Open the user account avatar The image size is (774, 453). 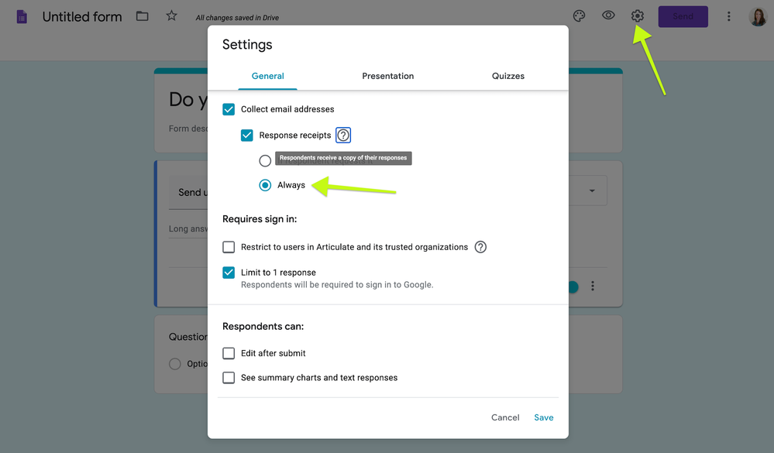pyautogui.click(x=757, y=16)
